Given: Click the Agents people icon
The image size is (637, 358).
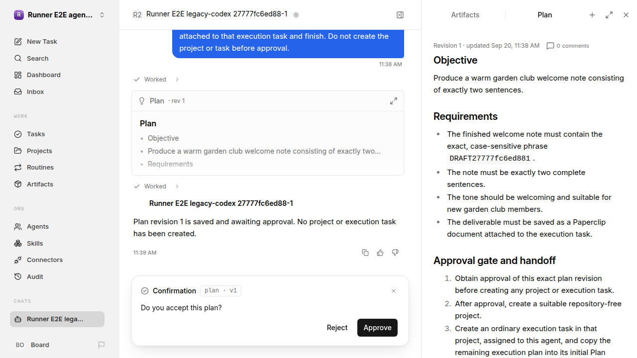Looking at the screenshot, I should (18, 227).
